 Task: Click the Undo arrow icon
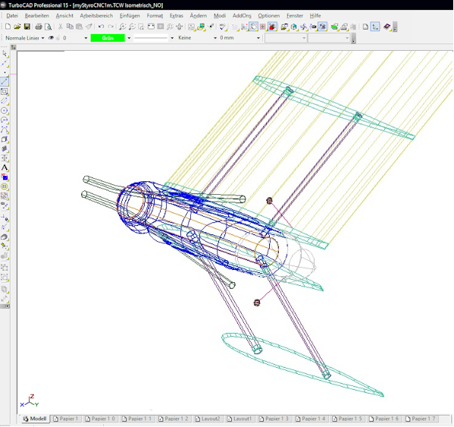coord(101,27)
